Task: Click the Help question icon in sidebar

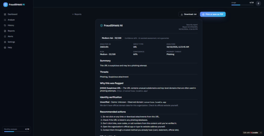Action: pyautogui.click(x=5, y=48)
